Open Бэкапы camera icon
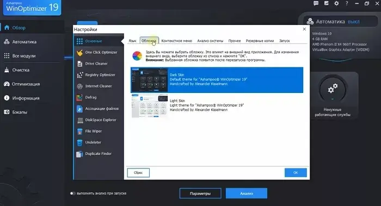Viewport: 381px width, 206px height. 7,112
